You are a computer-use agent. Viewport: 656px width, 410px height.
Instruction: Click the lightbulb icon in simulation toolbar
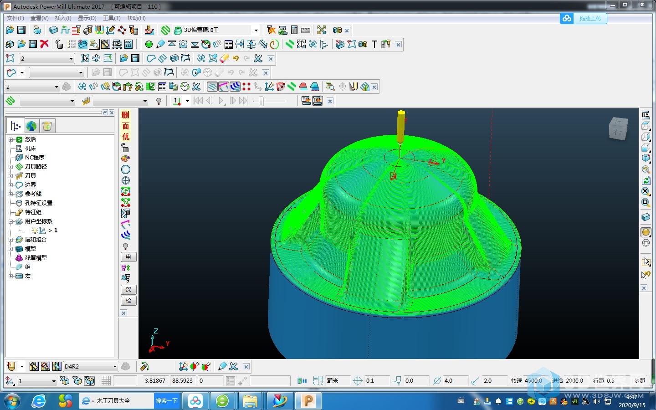tap(159, 101)
